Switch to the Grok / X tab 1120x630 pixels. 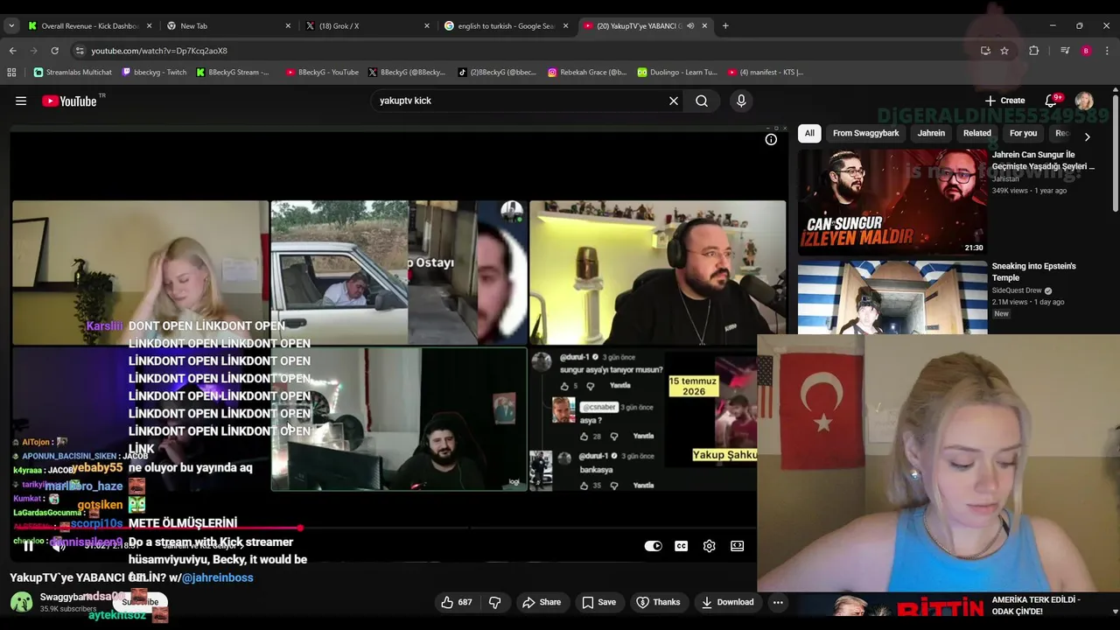pos(367,26)
